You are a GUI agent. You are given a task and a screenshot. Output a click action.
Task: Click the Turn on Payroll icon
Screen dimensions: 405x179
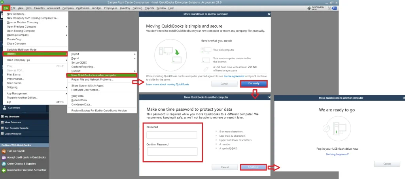(4, 151)
